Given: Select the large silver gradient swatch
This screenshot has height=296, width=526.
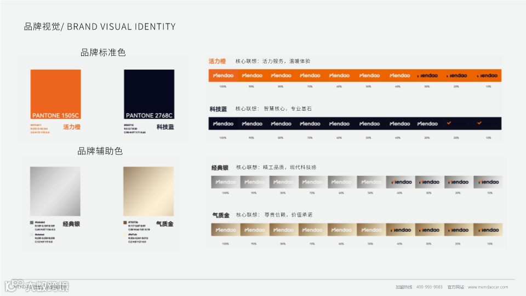Looking at the screenshot, I should click(55, 191).
